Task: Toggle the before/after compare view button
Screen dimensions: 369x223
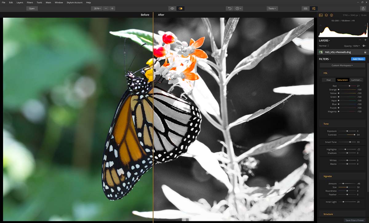Action: pos(181,8)
